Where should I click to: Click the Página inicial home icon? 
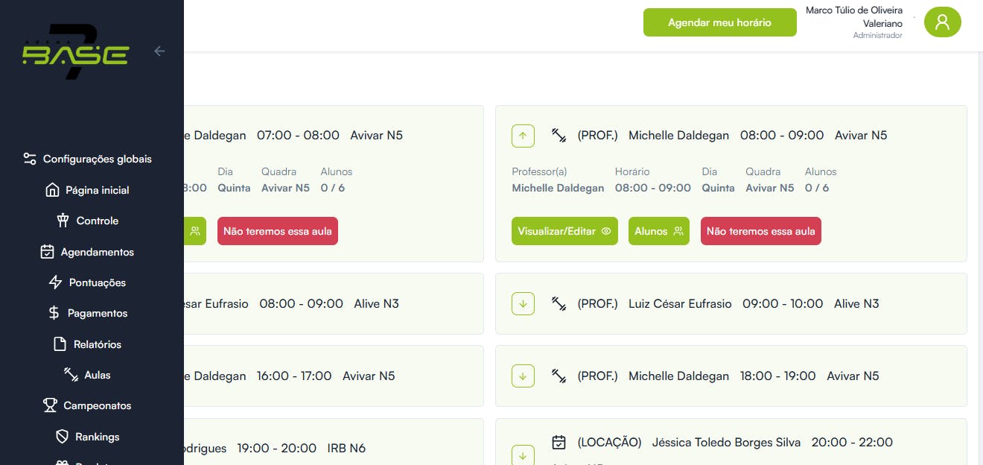coord(52,190)
